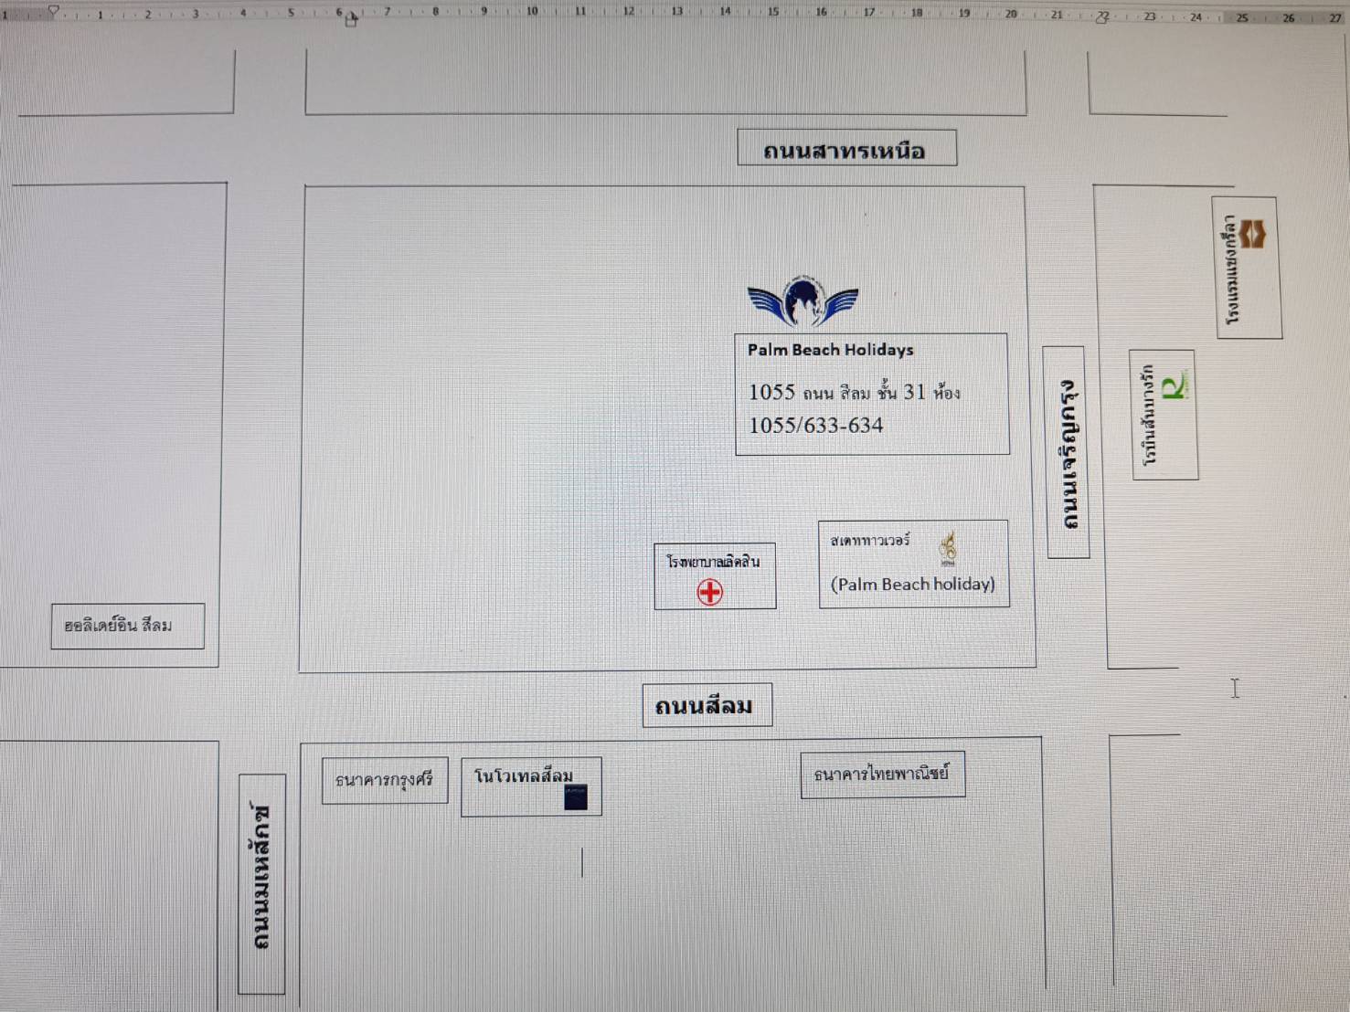
Task: Click the first-line indent marker on the ruler
Action: point(53,10)
